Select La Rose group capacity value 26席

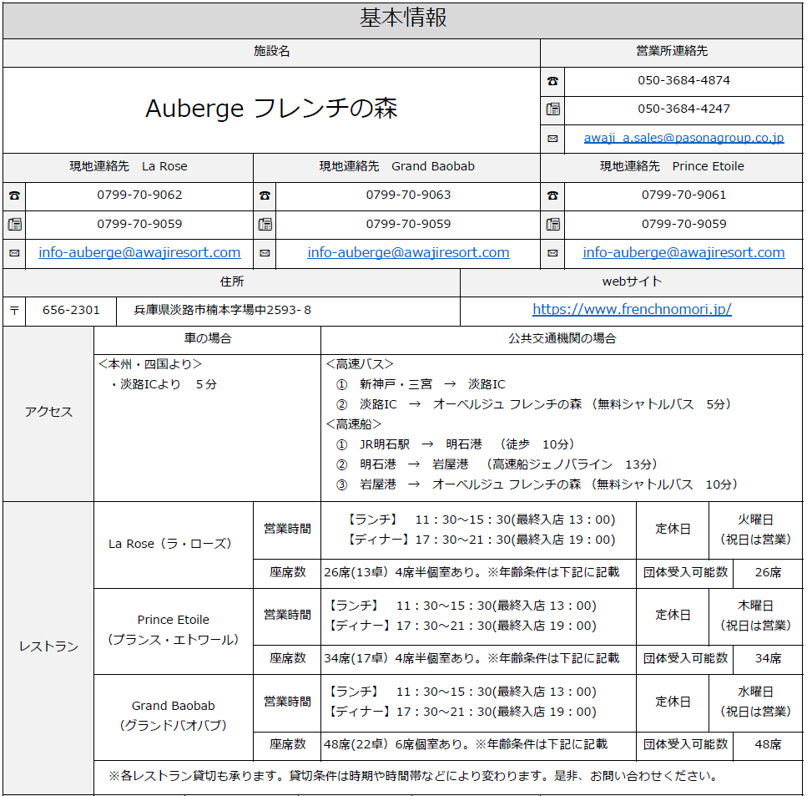768,573
